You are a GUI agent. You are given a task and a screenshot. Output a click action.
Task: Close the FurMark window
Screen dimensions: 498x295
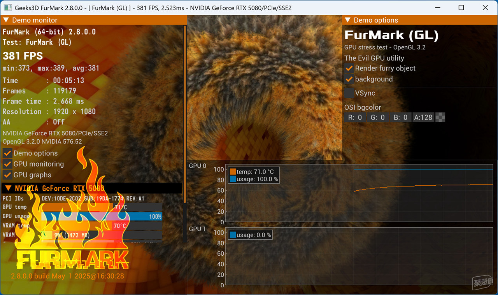tap(485, 8)
